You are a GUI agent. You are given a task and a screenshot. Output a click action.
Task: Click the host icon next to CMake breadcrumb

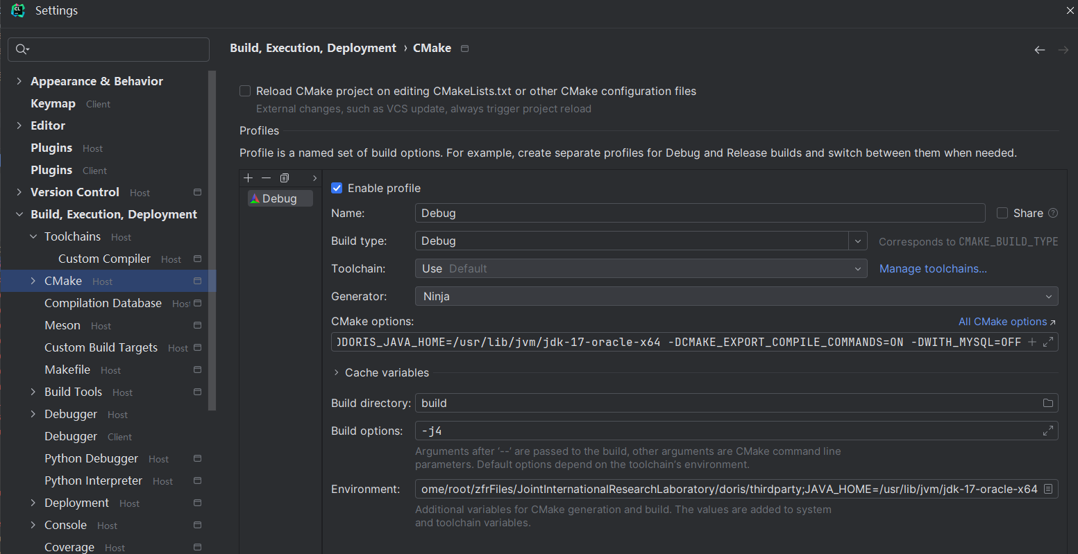(465, 49)
